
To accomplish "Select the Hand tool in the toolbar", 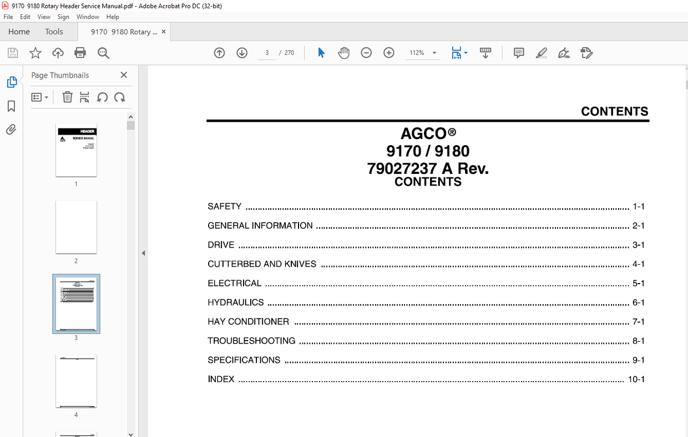I will (x=343, y=53).
